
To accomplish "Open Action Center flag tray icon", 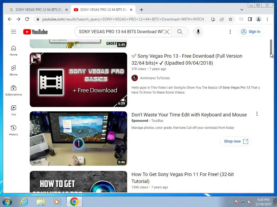I will pos(237,202).
